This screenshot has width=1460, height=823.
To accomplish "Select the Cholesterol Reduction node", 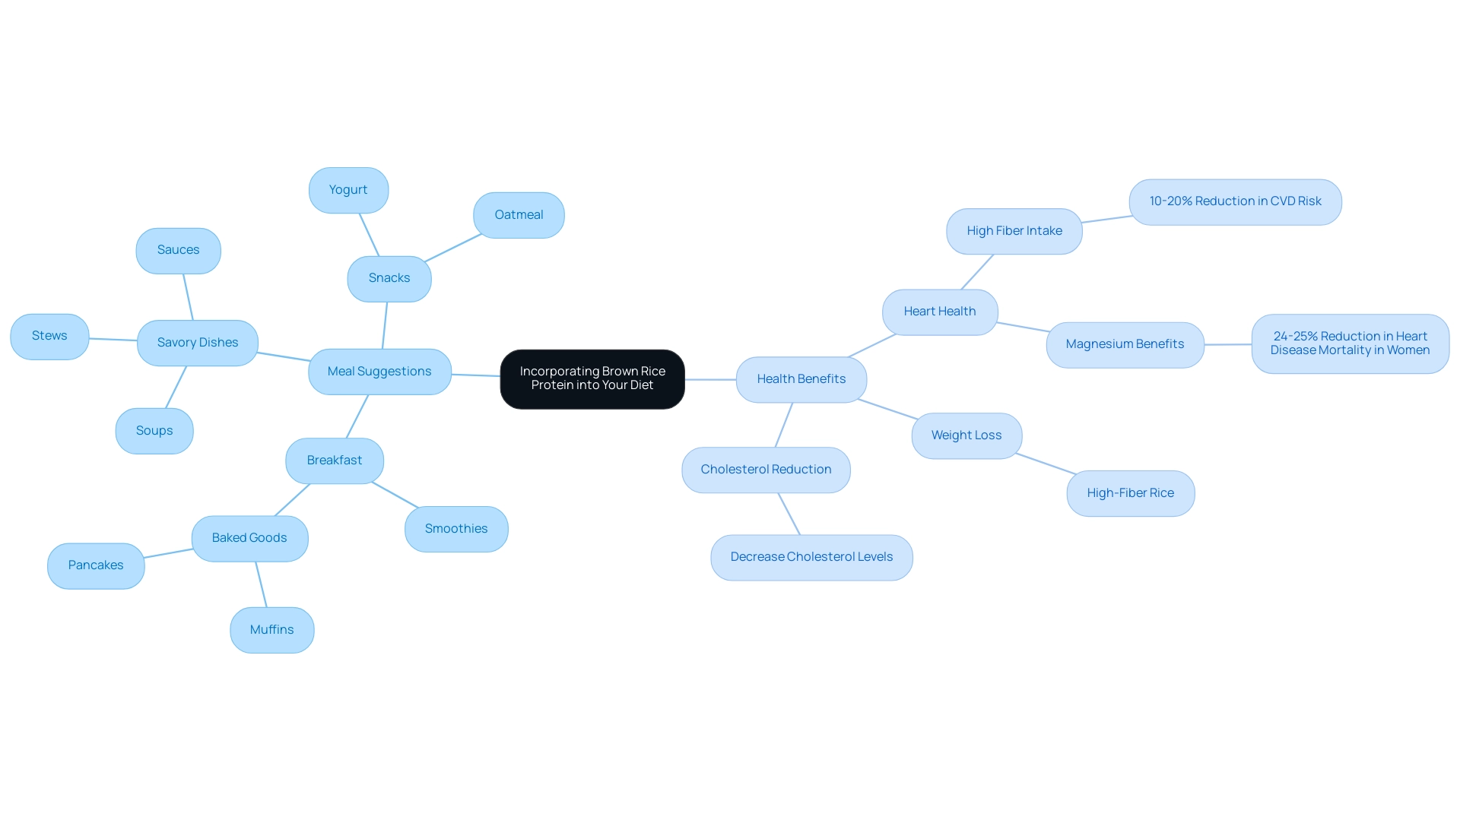I will click(764, 469).
